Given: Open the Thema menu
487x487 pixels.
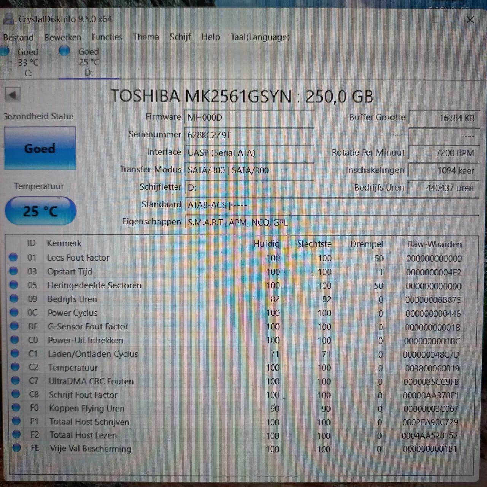Looking at the screenshot, I should click(146, 37).
